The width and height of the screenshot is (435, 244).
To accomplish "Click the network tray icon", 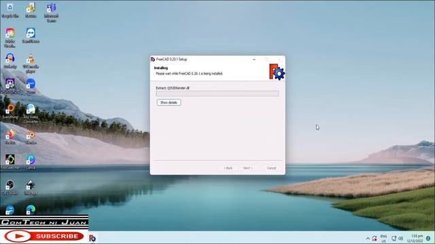I will click(394, 238).
